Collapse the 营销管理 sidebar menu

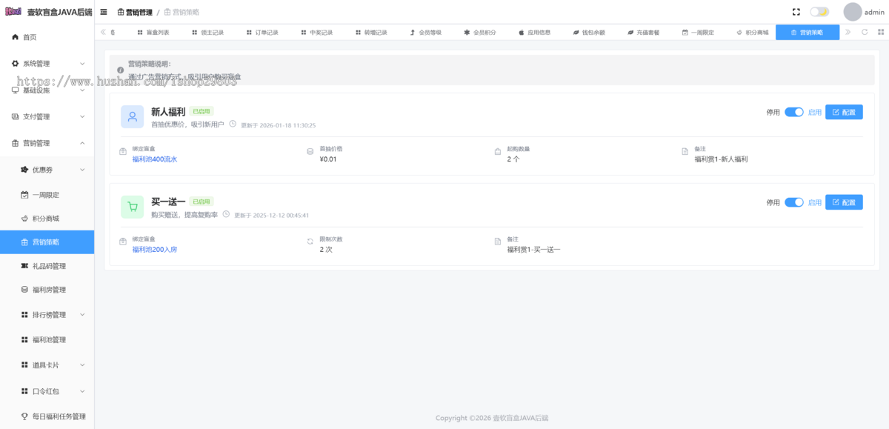pos(47,143)
